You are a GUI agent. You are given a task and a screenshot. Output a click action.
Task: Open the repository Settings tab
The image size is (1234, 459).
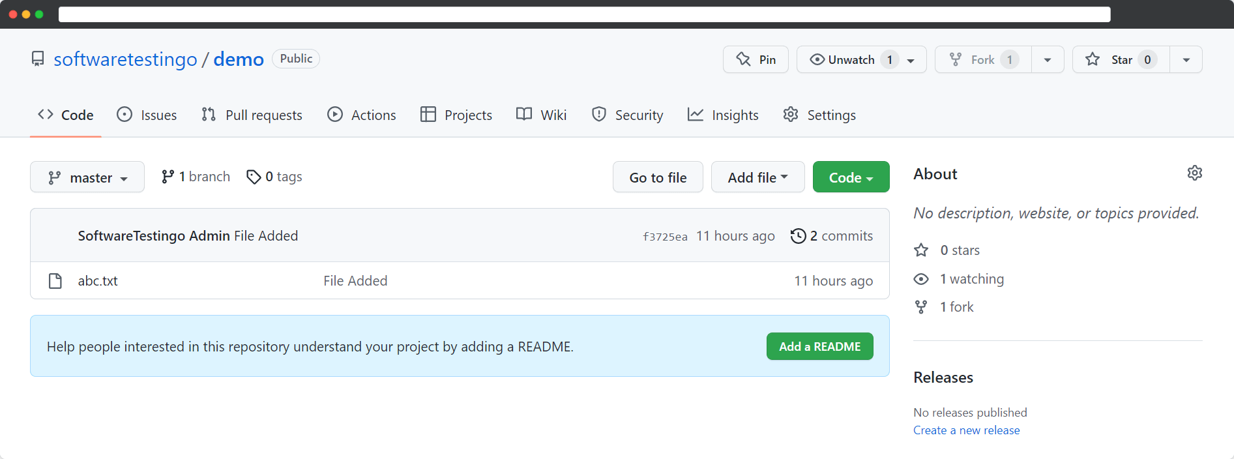(819, 115)
